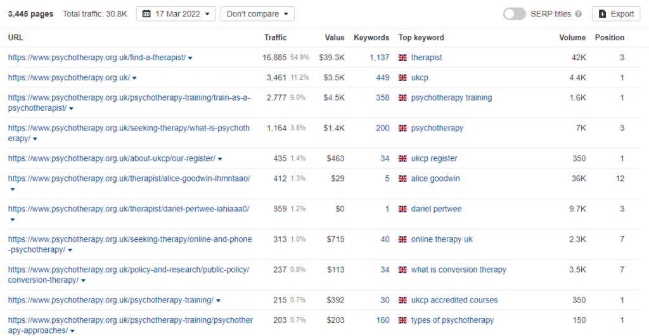The width and height of the screenshot is (649, 336).
Task: Open the 17 Mar 2022 date dropdown
Action: click(x=176, y=14)
